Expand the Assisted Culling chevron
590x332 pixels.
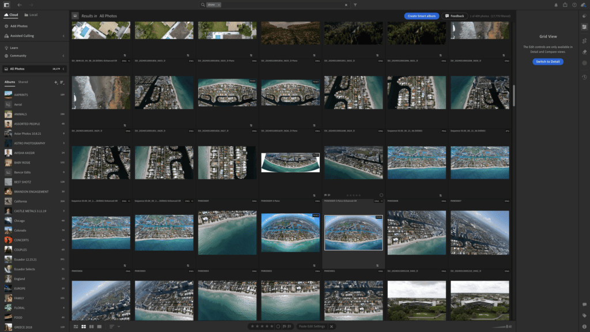tap(63, 36)
